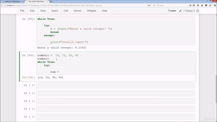Open the Help menu
The height and width of the screenshot is (122, 217).
tap(104, 11)
